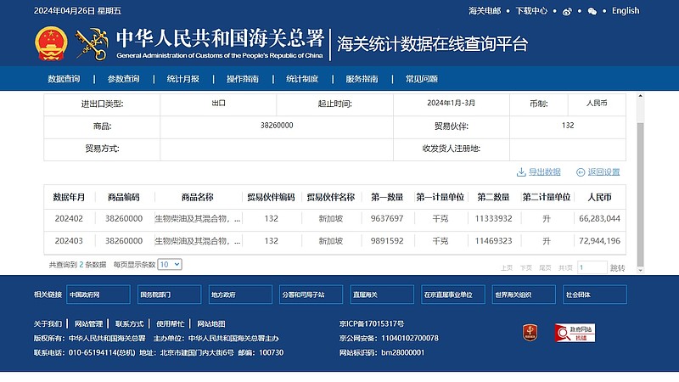
Task: Click the product name cell in 202402 row
Action: pos(198,219)
